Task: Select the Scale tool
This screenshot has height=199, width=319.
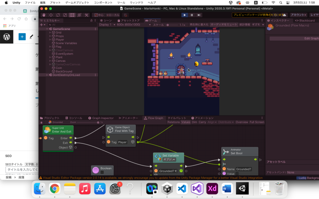Action: [x=65, y=15]
